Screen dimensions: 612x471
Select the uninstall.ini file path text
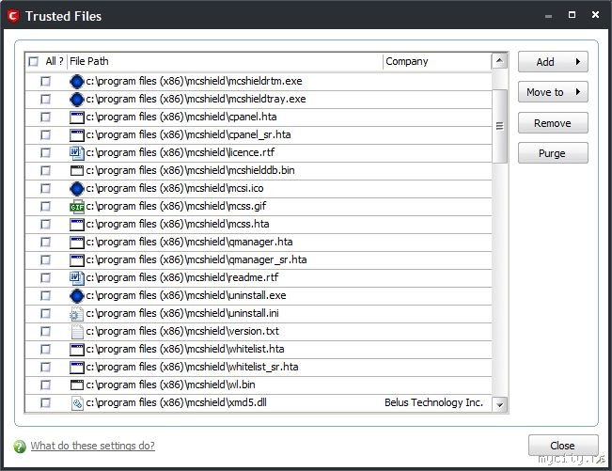tap(182, 314)
